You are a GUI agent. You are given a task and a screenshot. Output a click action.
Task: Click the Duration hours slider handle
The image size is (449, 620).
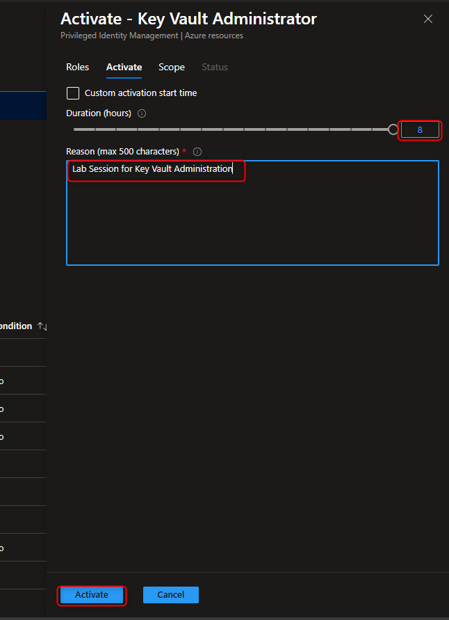coord(393,129)
